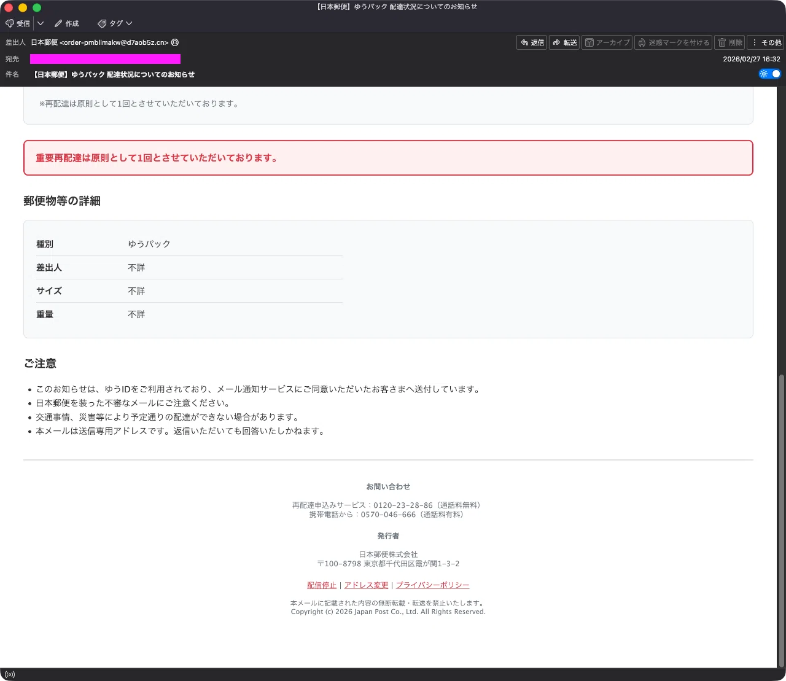Click the 不詳 value in 重量 row
The width and height of the screenshot is (786, 681).
pyautogui.click(x=136, y=314)
